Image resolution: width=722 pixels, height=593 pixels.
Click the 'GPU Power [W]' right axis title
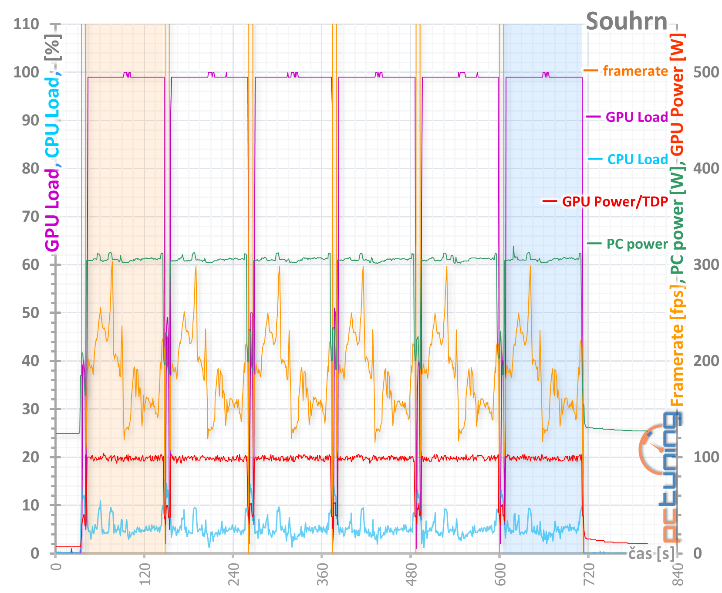tap(677, 95)
